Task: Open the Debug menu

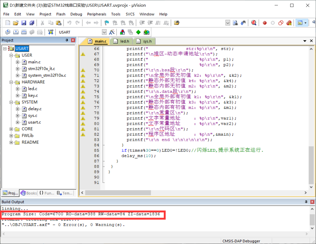Action: 76,14
